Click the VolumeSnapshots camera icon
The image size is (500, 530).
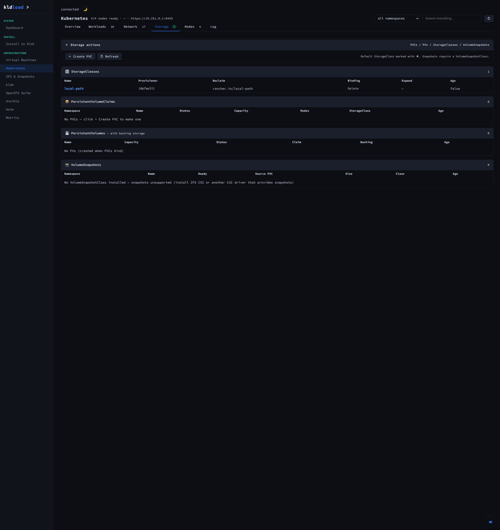click(x=67, y=165)
